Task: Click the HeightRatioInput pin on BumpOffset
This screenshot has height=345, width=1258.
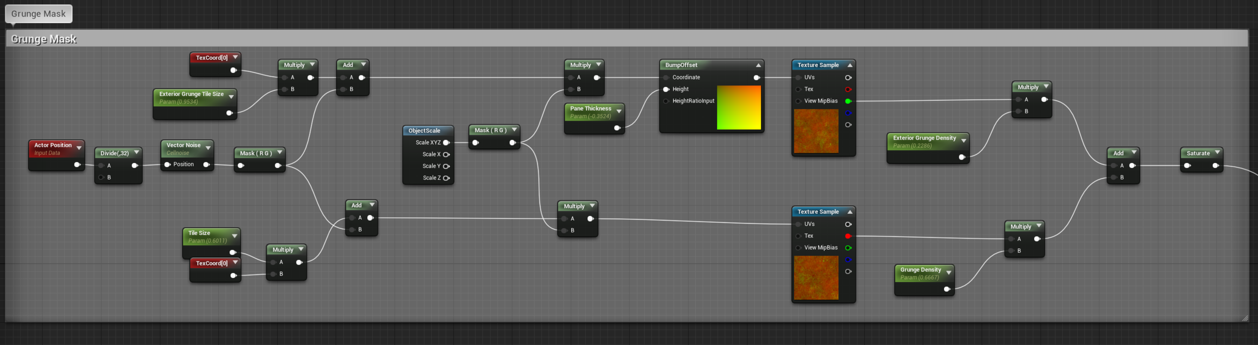Action: tap(666, 101)
